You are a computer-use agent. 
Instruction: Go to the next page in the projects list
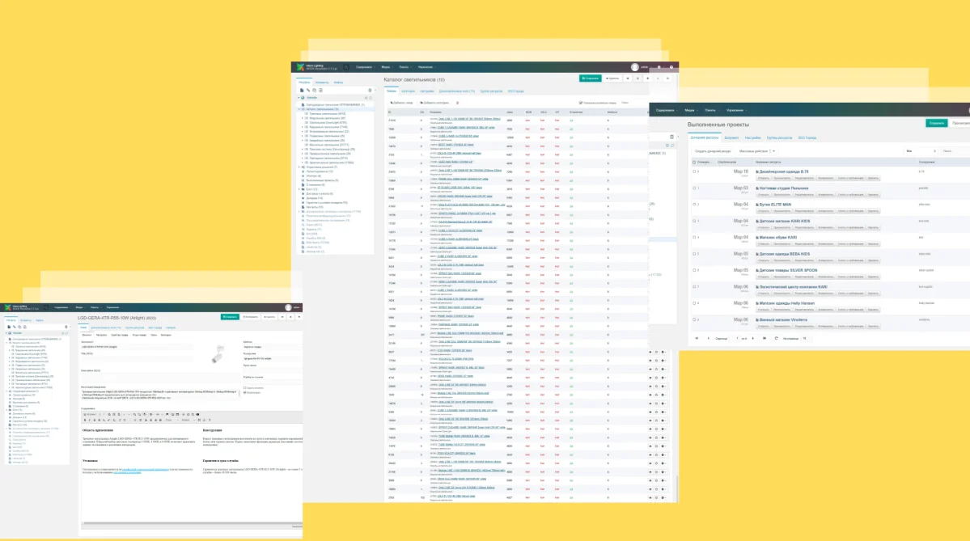753,338
